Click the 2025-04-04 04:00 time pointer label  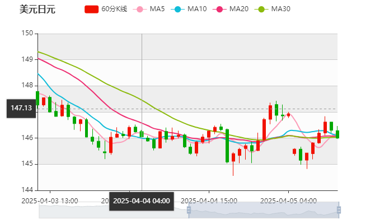(142, 200)
